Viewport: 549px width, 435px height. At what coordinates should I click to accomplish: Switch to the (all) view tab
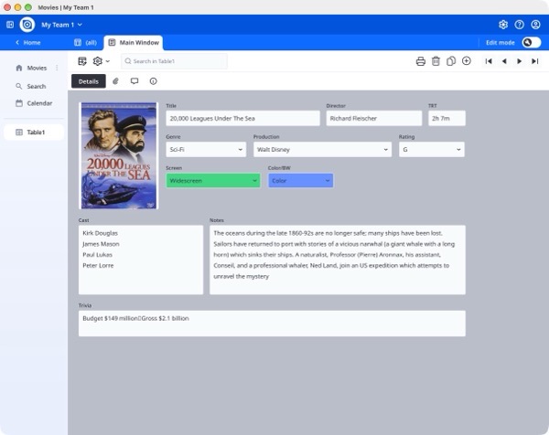pos(85,43)
